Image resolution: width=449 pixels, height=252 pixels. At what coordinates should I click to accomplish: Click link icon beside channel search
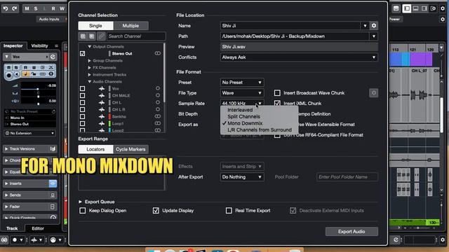pos(101,36)
